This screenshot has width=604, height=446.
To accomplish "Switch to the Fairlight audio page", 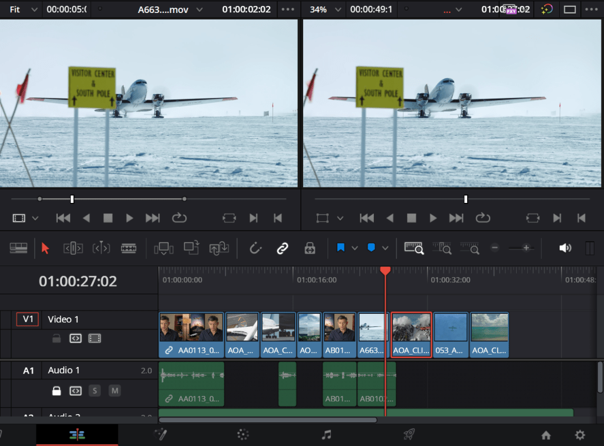I will coord(326,435).
